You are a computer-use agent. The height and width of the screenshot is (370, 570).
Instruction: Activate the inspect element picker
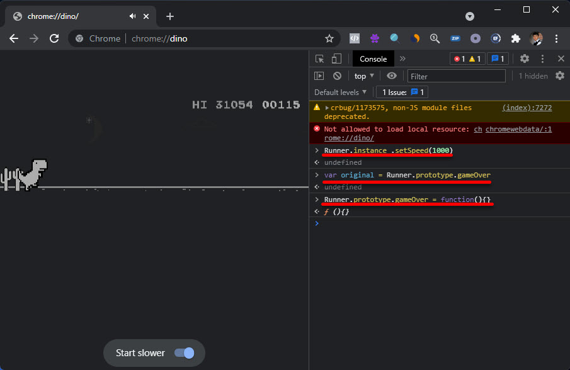click(x=319, y=59)
